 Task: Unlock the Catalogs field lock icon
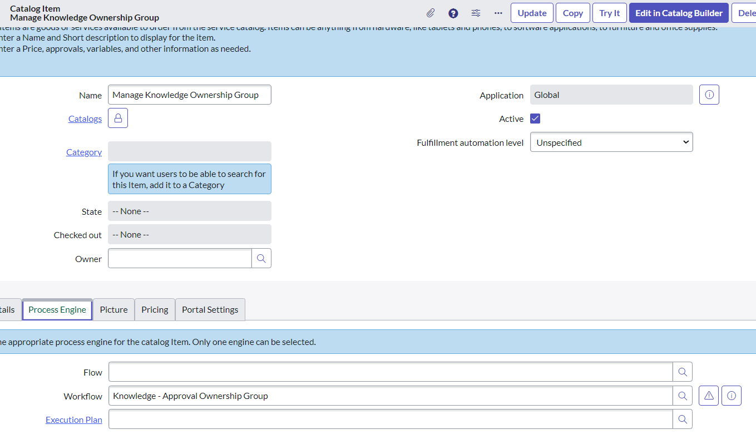point(118,118)
